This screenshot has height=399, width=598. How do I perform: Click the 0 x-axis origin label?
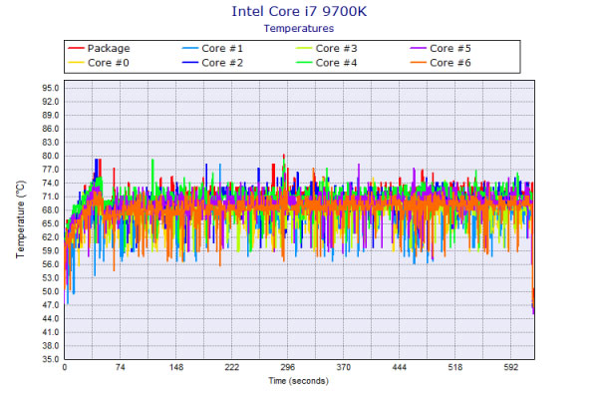point(65,367)
